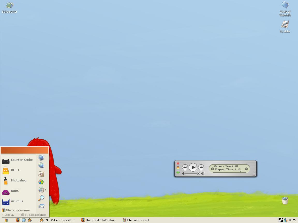Click the orange start menu header bar
The height and width of the screenshot is (223, 298).
[25, 150]
